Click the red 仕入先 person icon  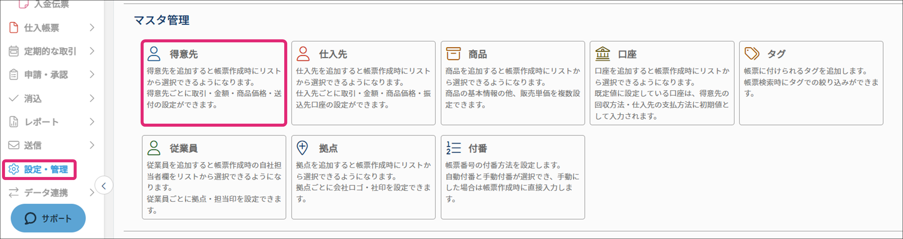pyautogui.click(x=303, y=54)
